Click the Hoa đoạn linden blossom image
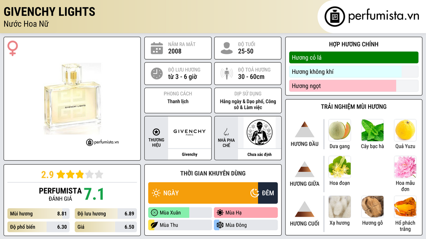This screenshot has width=426, height=239. (x=339, y=167)
